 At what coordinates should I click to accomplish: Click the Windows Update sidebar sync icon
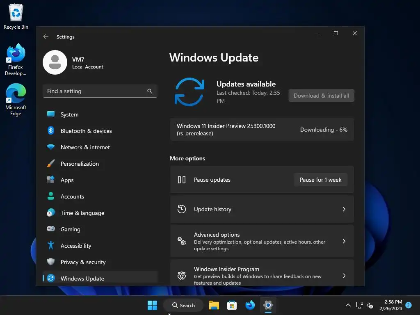pyautogui.click(x=50, y=278)
